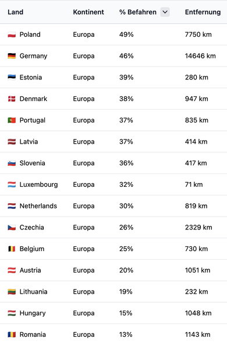Sort by the Land column header
Image resolution: width=227 pixels, height=345 pixels.
[15, 12]
